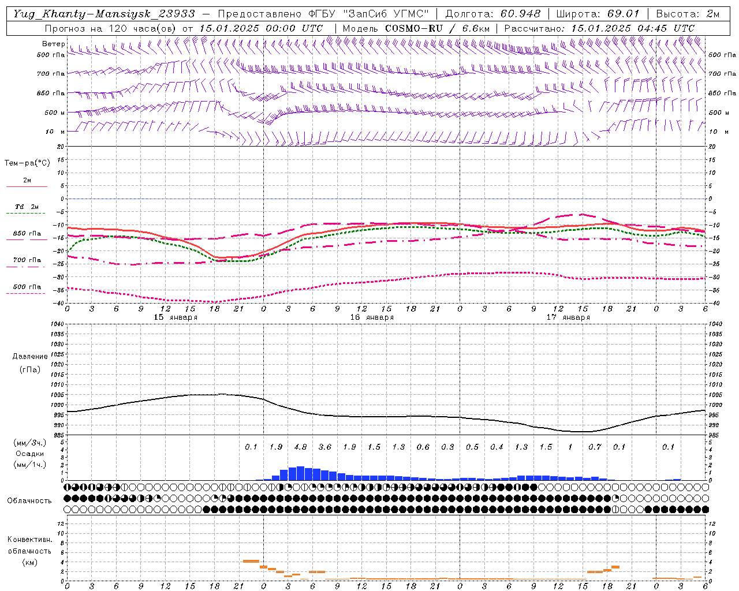Image resolution: width=739 pixels, height=591 pixels.
Task: Select the model name COSMO-RU / 6.6км
Action: [x=437, y=28]
